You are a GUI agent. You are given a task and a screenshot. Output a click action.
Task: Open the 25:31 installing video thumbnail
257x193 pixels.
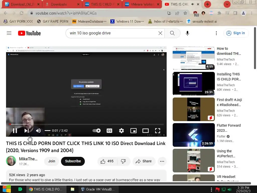pos(194,83)
